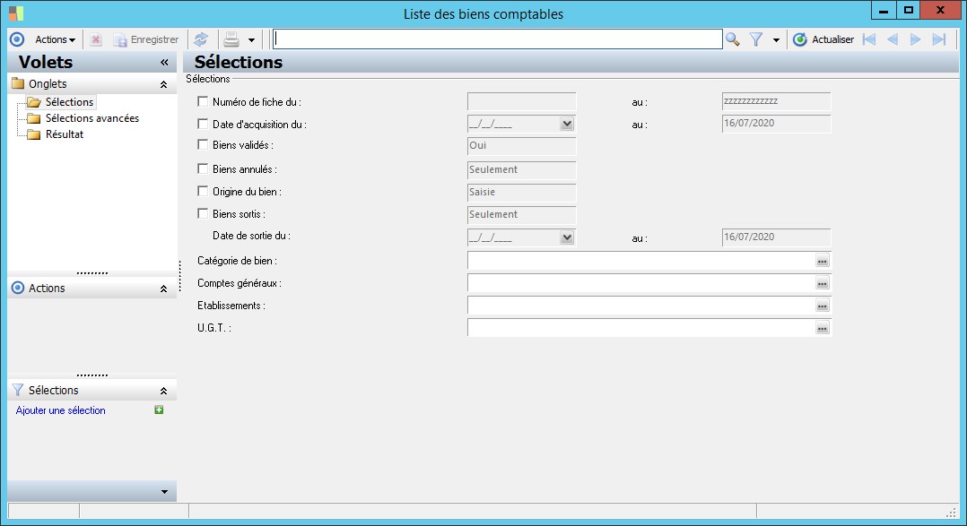Image resolution: width=967 pixels, height=526 pixels.
Task: Click the Actualiser refresh button
Action: pos(823,39)
